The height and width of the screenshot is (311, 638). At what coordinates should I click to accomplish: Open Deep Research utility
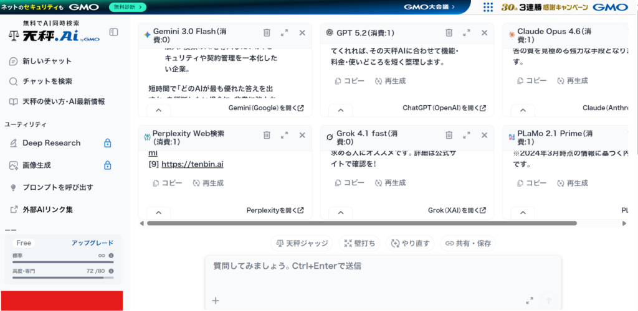pyautogui.click(x=45, y=143)
